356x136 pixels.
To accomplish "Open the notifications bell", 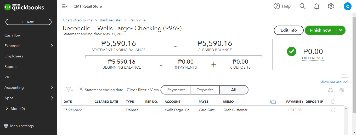I will click(317, 6).
